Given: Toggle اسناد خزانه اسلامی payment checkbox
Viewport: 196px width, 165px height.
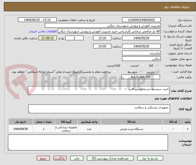Looking at the screenshot, I should pos(114,71).
